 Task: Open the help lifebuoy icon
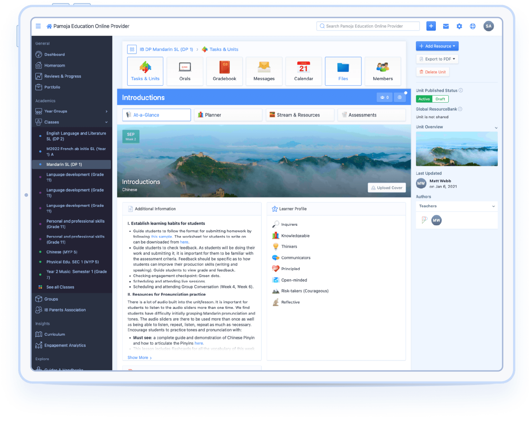[x=473, y=26]
